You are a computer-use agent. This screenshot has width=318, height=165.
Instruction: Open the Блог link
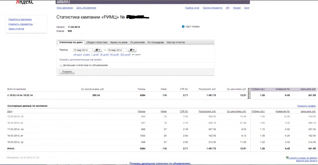246,8
